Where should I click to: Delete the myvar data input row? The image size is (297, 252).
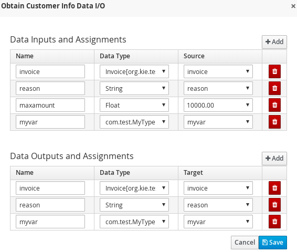pyautogui.click(x=274, y=122)
